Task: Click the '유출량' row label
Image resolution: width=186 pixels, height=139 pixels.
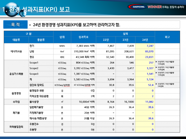Action: [x=33, y=130]
